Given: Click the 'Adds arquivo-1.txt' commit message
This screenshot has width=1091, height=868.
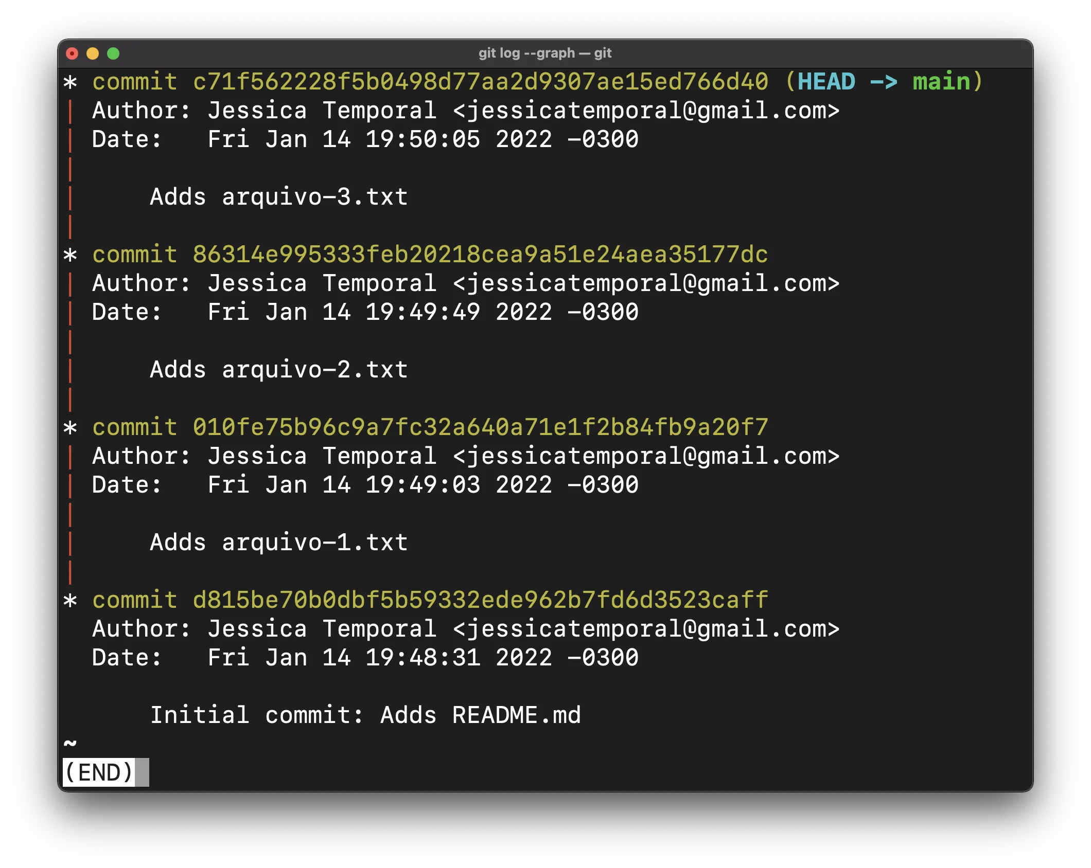Looking at the screenshot, I should 278,542.
